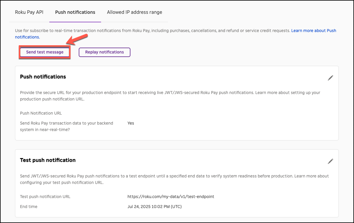The width and height of the screenshot is (354, 223).
Task: Click the Push Notification URL label
Action: click(x=41, y=113)
